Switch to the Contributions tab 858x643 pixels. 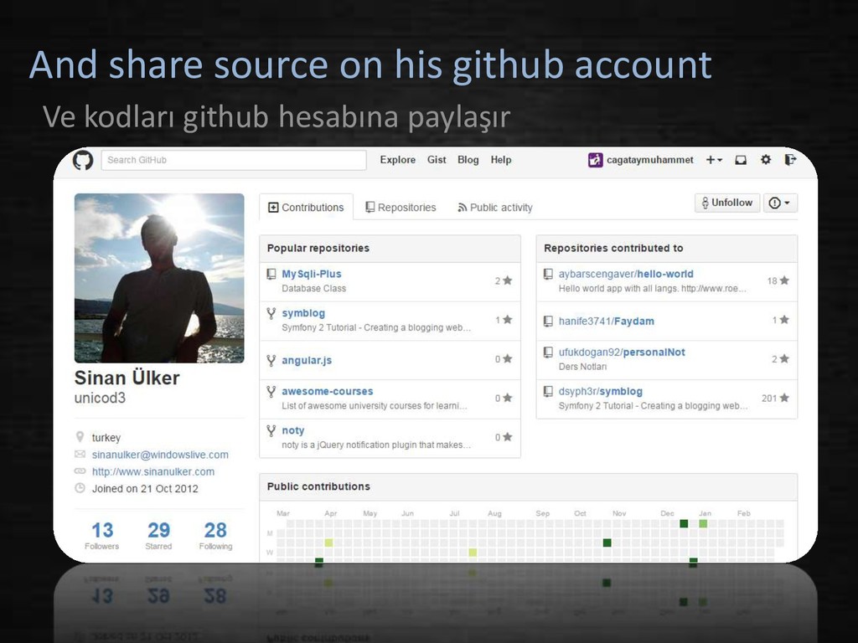(x=306, y=208)
